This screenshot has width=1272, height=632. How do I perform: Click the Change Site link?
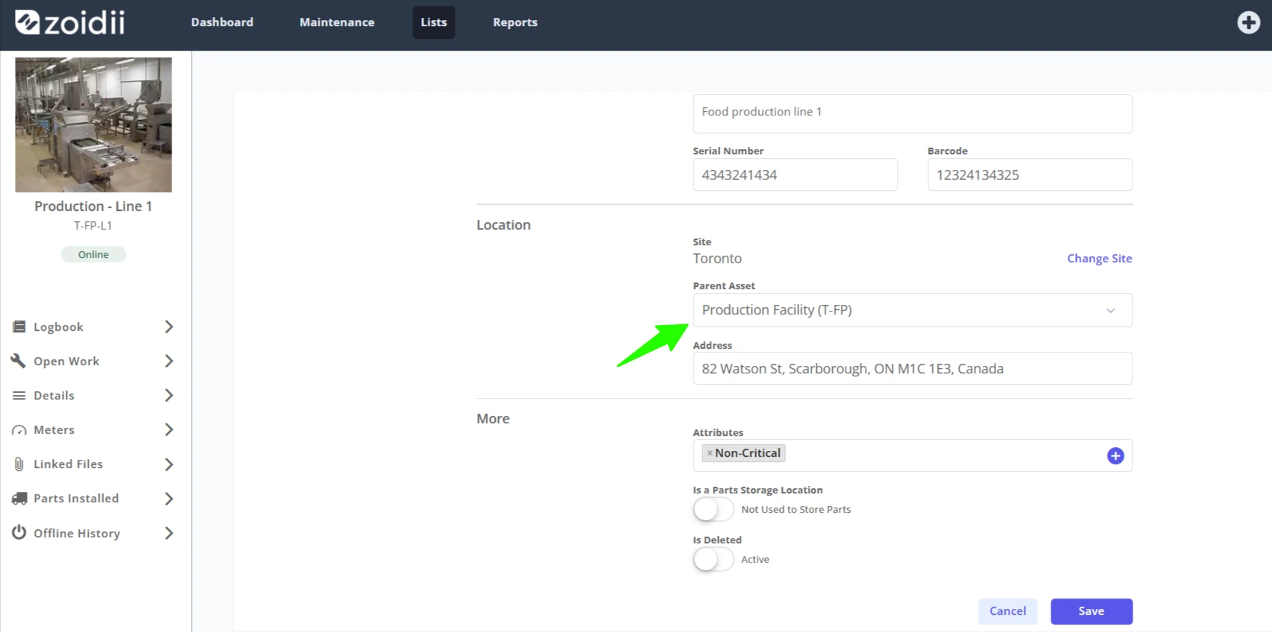pyautogui.click(x=1099, y=259)
